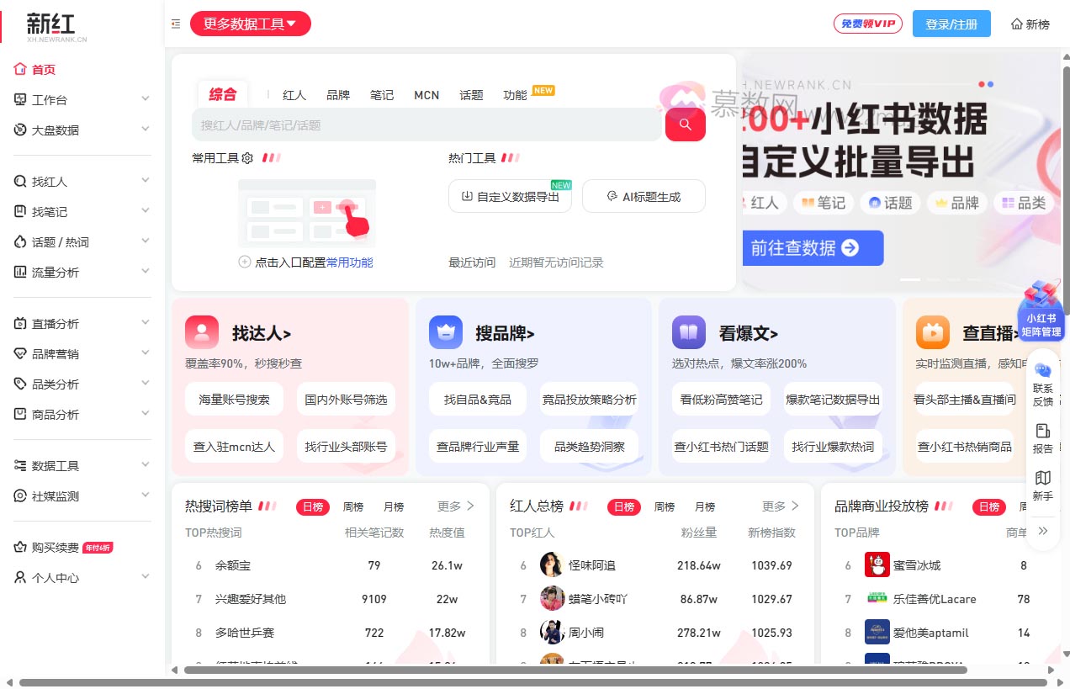Click the 前往查数据 banner button

point(812,248)
